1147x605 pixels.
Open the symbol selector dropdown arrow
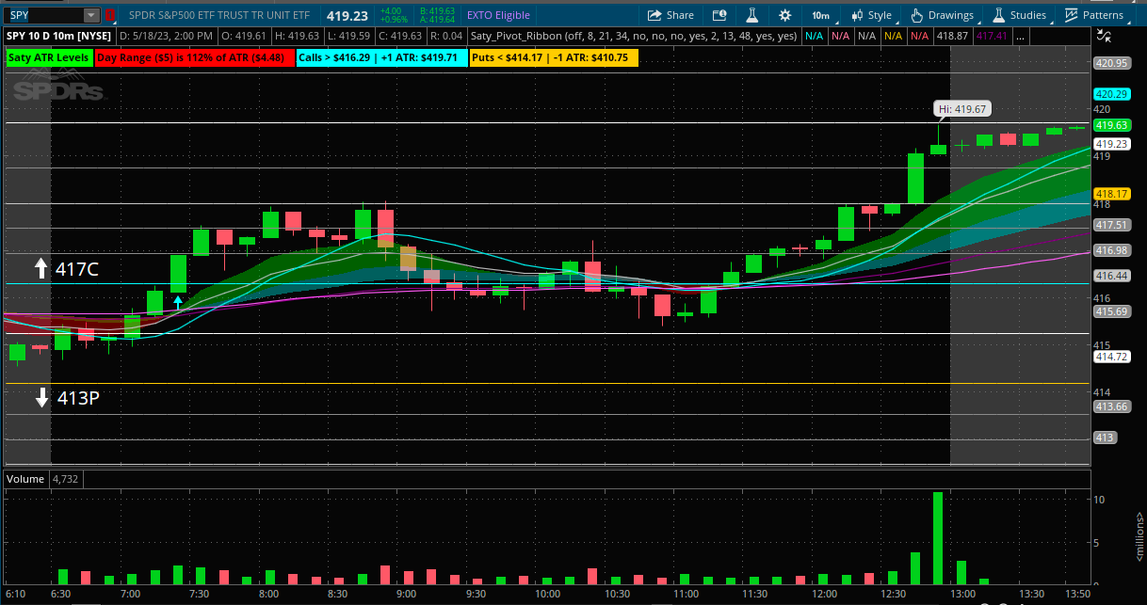coord(91,15)
